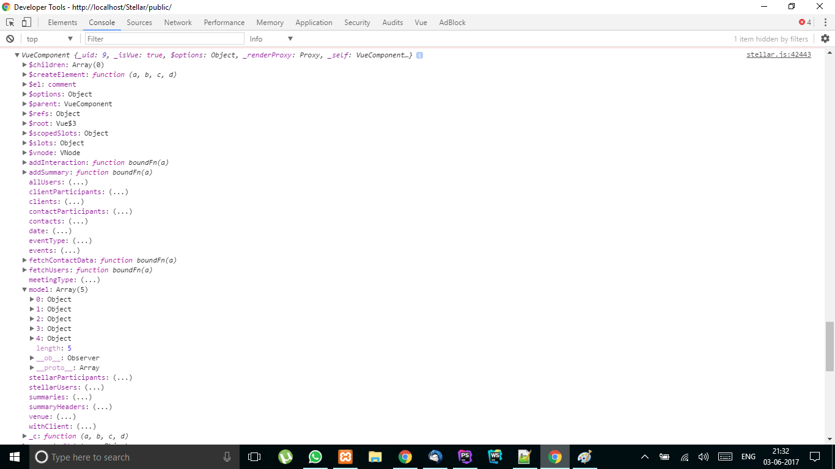The width and height of the screenshot is (835, 469).
Task: Open the DevTools more options menu
Action: click(x=825, y=22)
